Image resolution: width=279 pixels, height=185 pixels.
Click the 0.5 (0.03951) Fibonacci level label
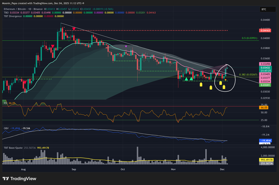pyautogui.click(x=250, y=38)
